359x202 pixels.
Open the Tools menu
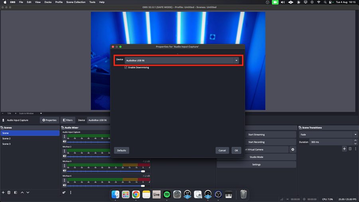tap(92, 2)
